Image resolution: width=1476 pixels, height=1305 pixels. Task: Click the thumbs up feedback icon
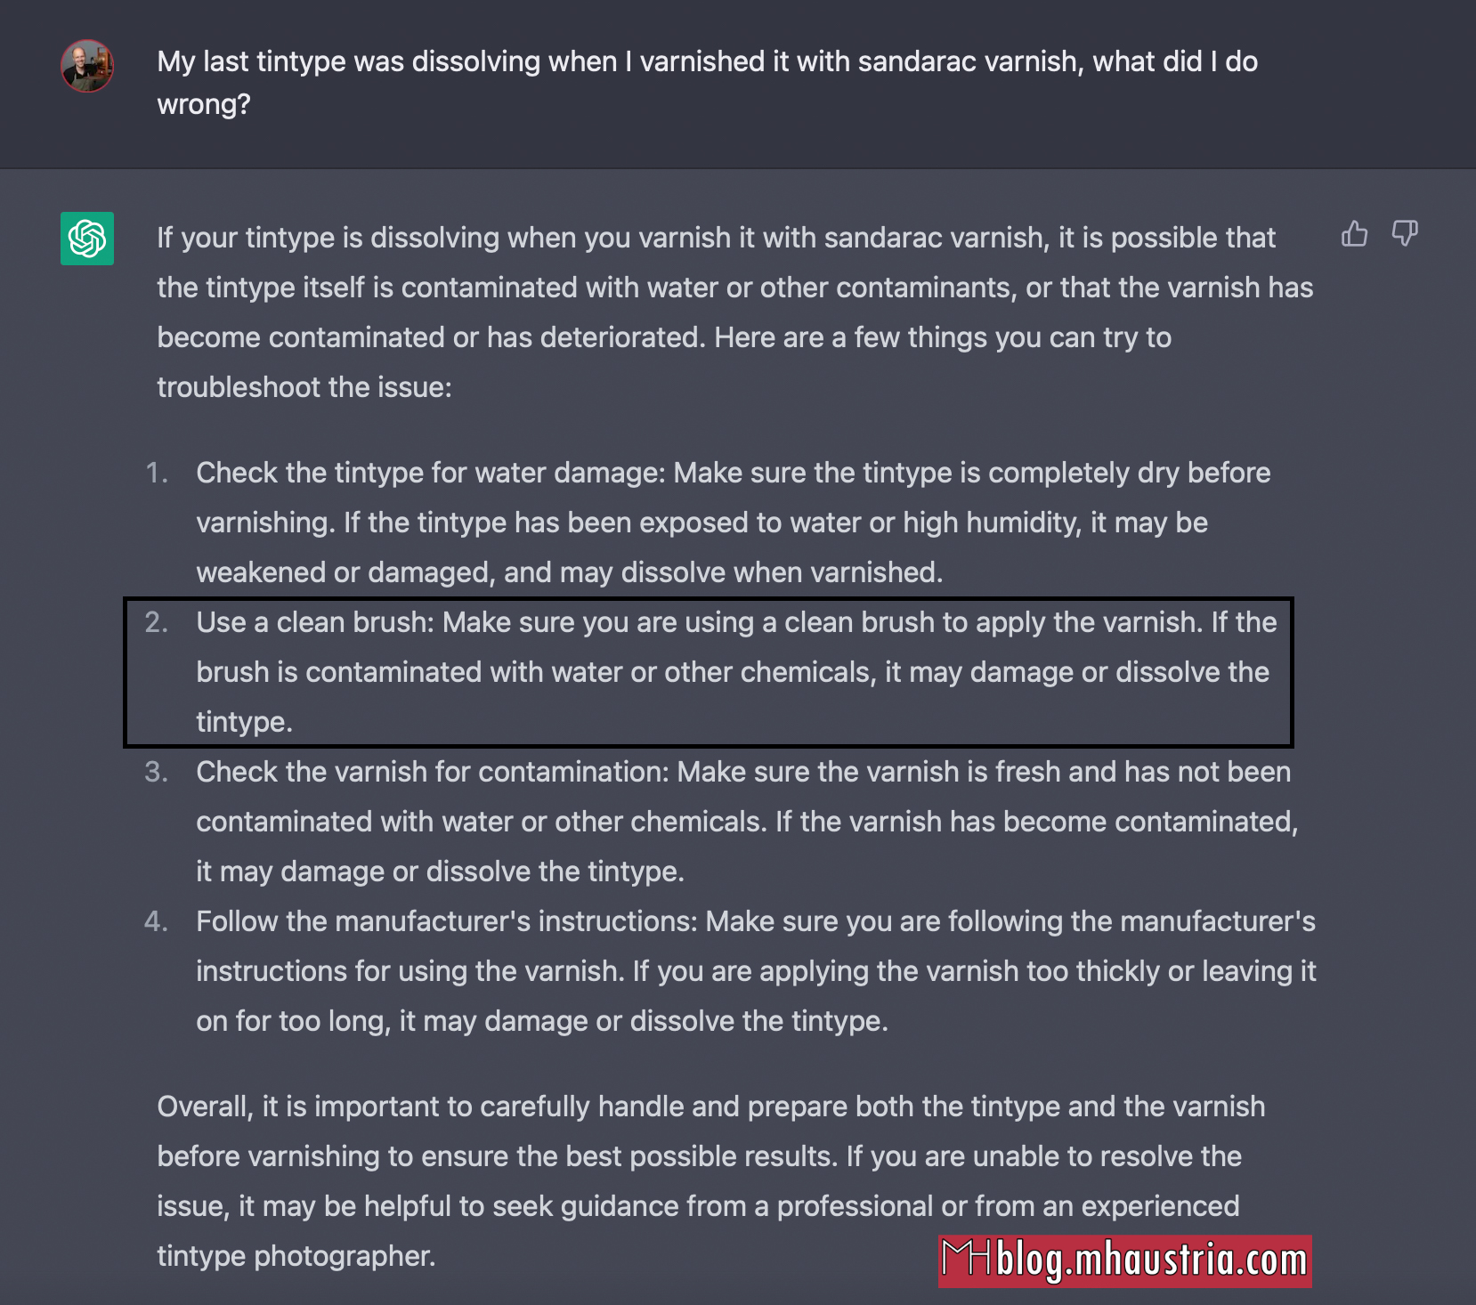tap(1354, 233)
